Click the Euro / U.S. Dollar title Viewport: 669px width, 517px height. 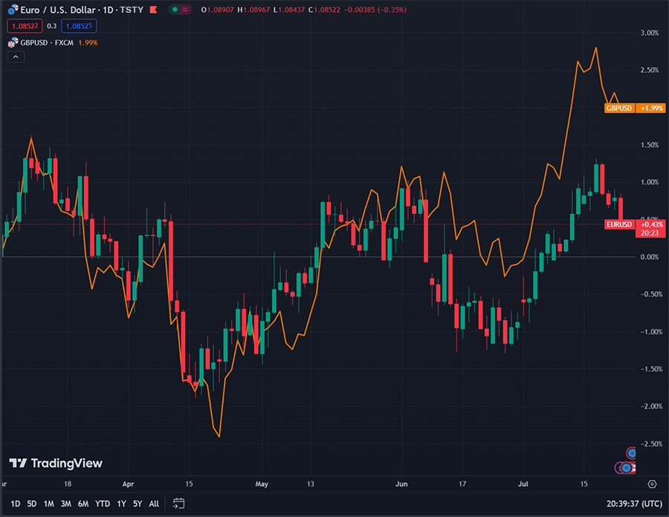57,10
